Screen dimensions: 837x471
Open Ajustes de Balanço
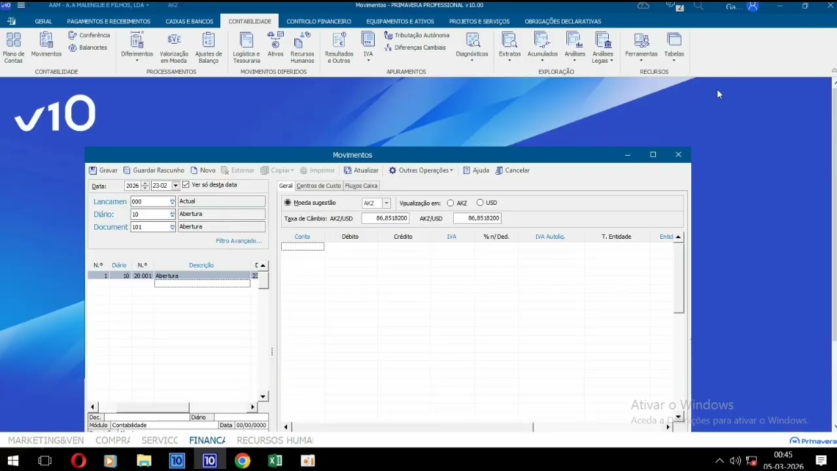[208, 48]
